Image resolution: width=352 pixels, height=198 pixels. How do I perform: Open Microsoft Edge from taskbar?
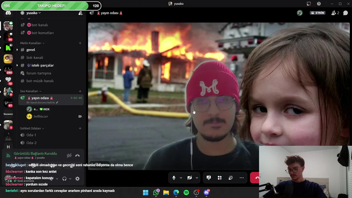click(176, 193)
